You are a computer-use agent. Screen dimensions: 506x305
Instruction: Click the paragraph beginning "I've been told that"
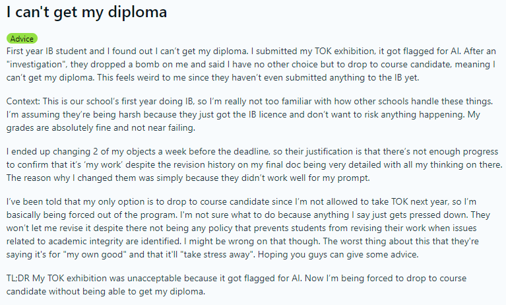click(x=248, y=228)
